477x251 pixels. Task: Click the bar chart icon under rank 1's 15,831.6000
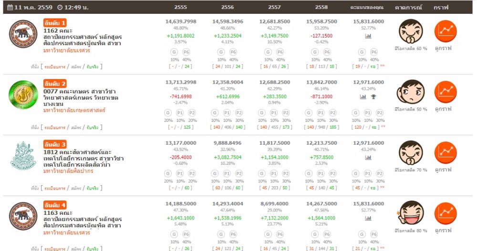click(368, 36)
